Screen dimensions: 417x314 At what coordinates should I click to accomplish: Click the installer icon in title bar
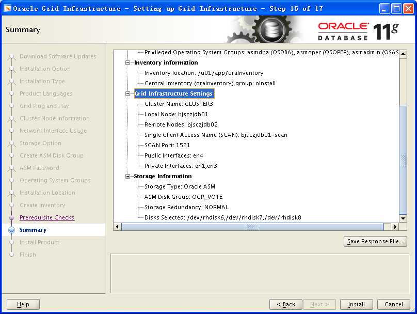8,8
